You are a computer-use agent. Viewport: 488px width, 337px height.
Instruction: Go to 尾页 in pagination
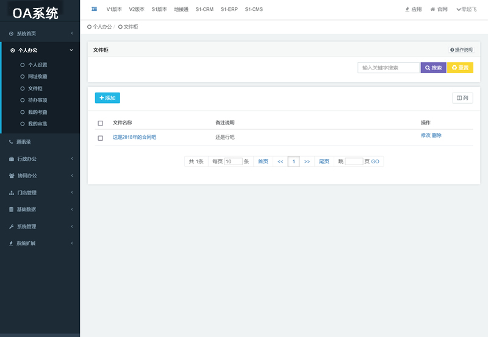(x=324, y=161)
